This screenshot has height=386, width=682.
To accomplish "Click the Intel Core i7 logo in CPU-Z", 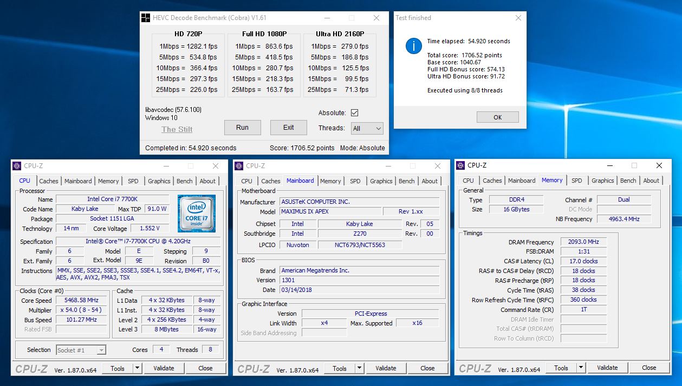I will [x=197, y=214].
